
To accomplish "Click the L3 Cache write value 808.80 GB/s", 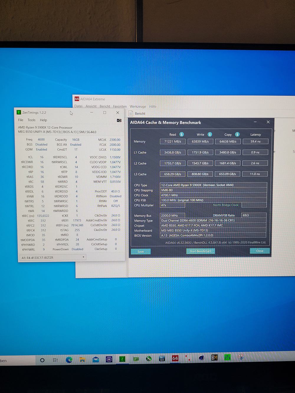I will [200, 174].
